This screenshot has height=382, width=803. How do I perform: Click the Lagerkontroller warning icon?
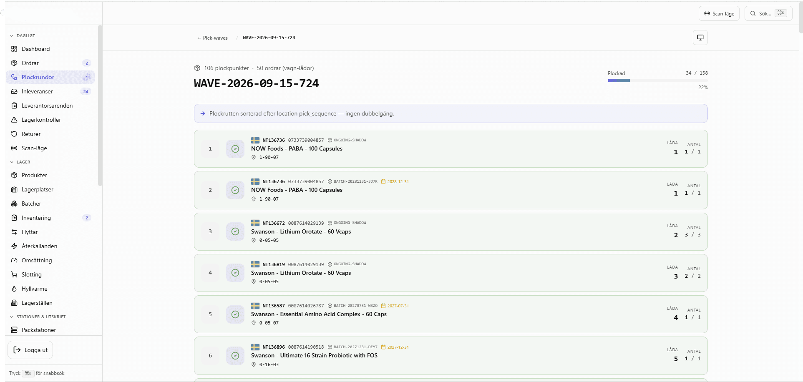coord(14,120)
